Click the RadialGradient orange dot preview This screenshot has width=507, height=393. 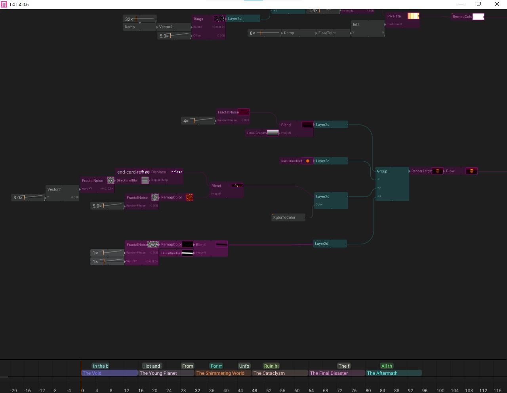tap(307, 161)
